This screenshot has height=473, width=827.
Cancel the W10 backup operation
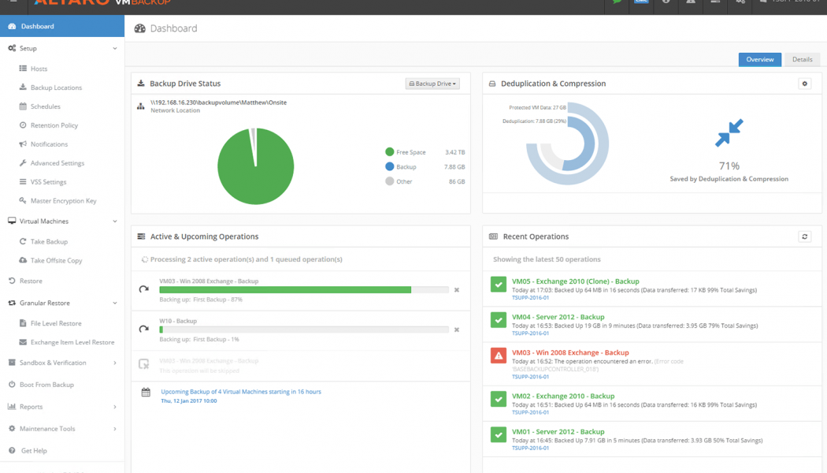[457, 330]
